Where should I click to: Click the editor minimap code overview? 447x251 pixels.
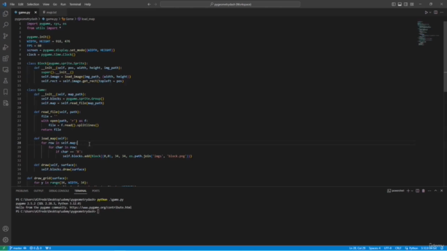tap(427, 33)
